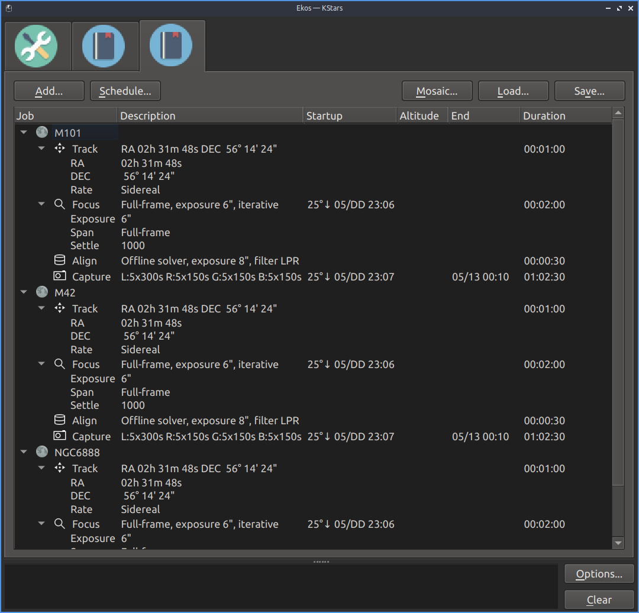Click the Startup column header
The image size is (639, 613).
tap(350, 116)
